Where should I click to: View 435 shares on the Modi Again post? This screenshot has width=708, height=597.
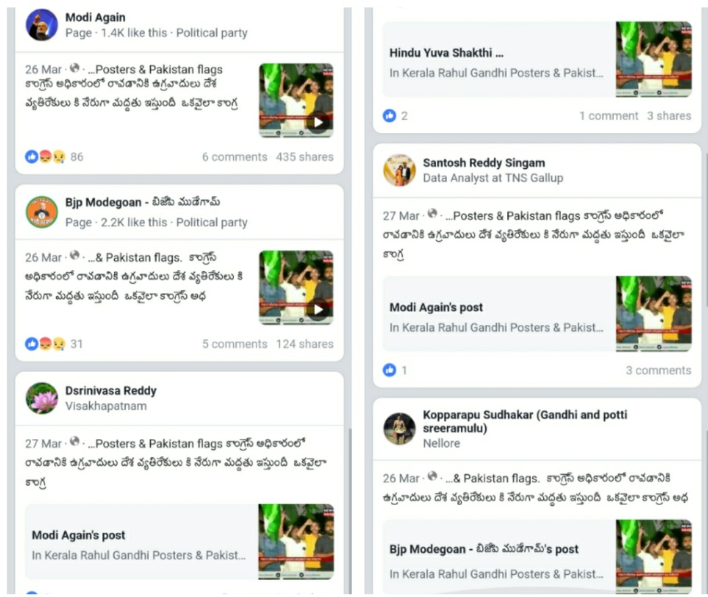pyautogui.click(x=305, y=157)
